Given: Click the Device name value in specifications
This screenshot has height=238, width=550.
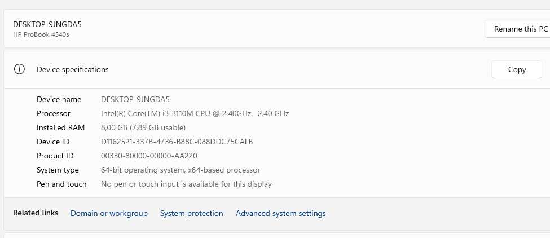Looking at the screenshot, I should tap(135, 99).
